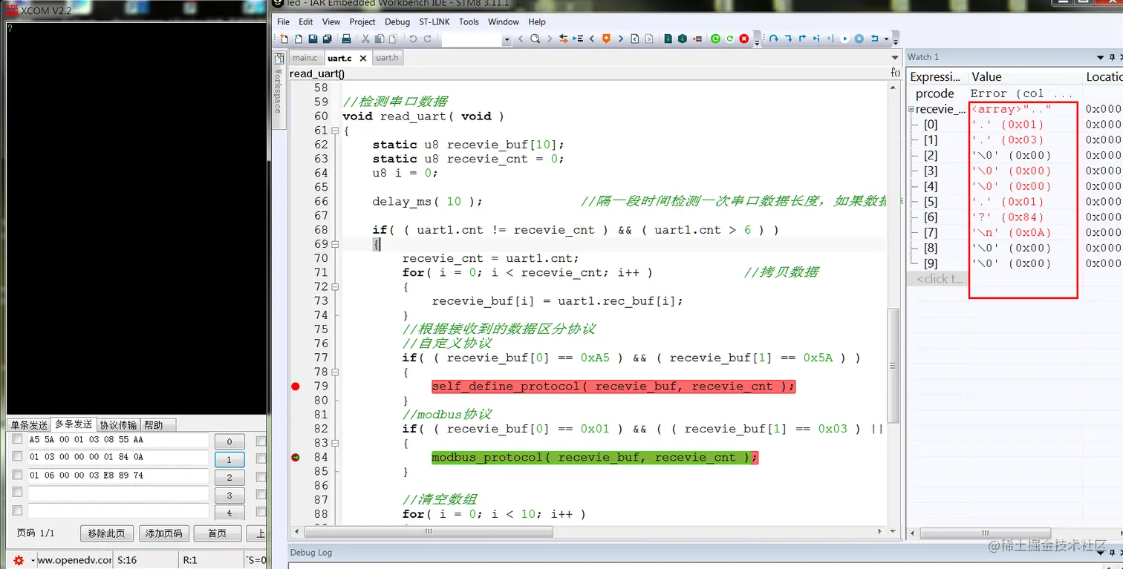Open the File menu

[x=284, y=22]
